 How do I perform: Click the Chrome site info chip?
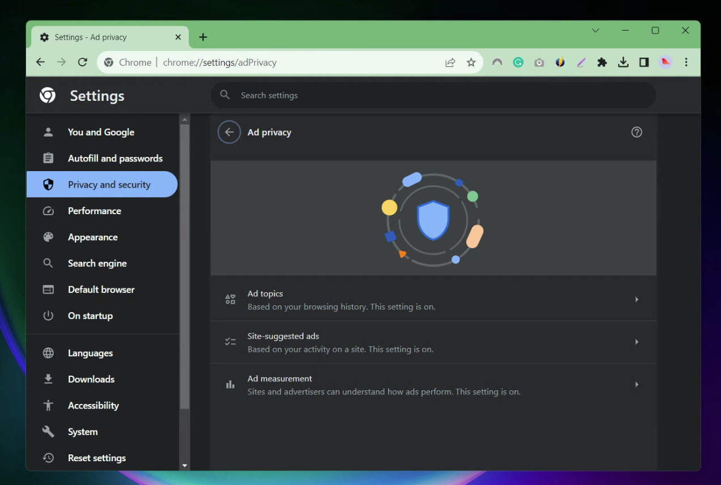click(128, 62)
